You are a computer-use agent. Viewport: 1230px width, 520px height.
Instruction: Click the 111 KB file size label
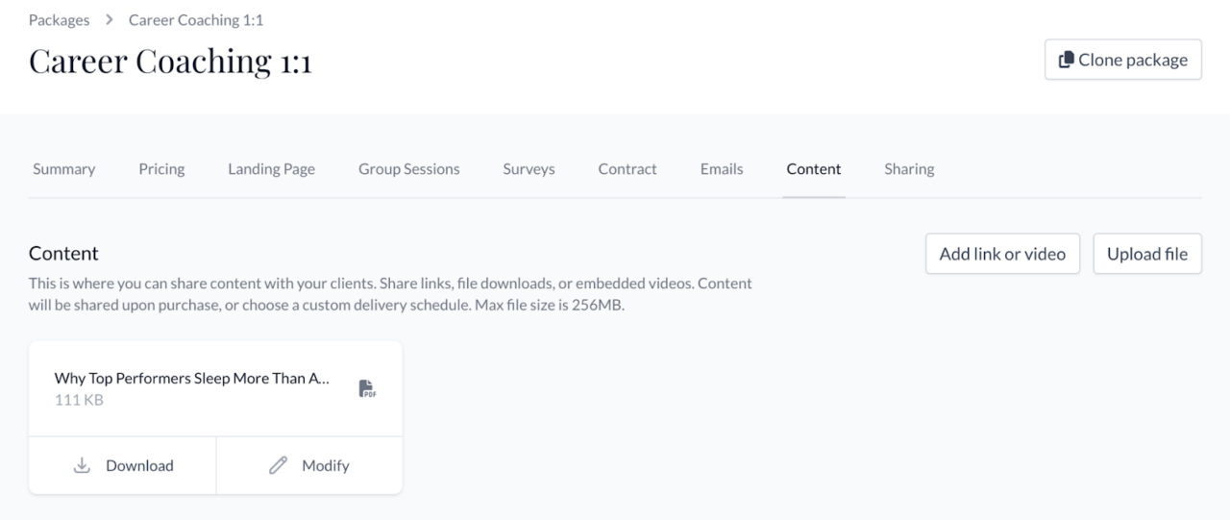(x=79, y=400)
